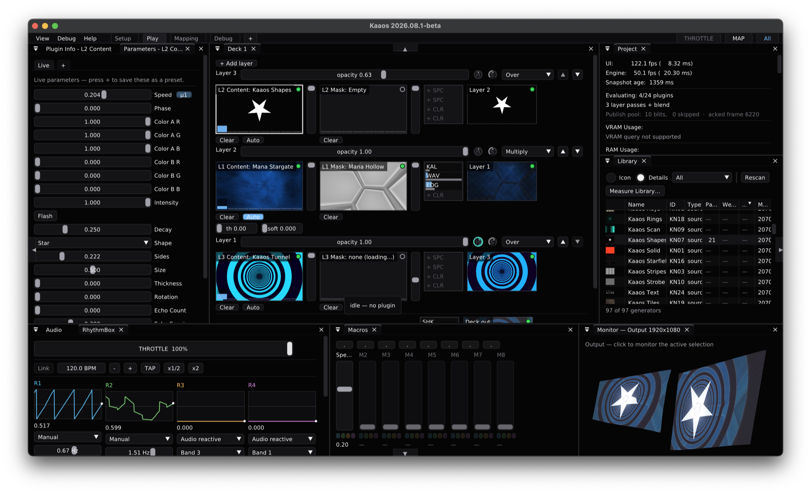Toggle the L3 Mask enable circle
Image resolution: width=811 pixels, height=493 pixels.
[402, 257]
